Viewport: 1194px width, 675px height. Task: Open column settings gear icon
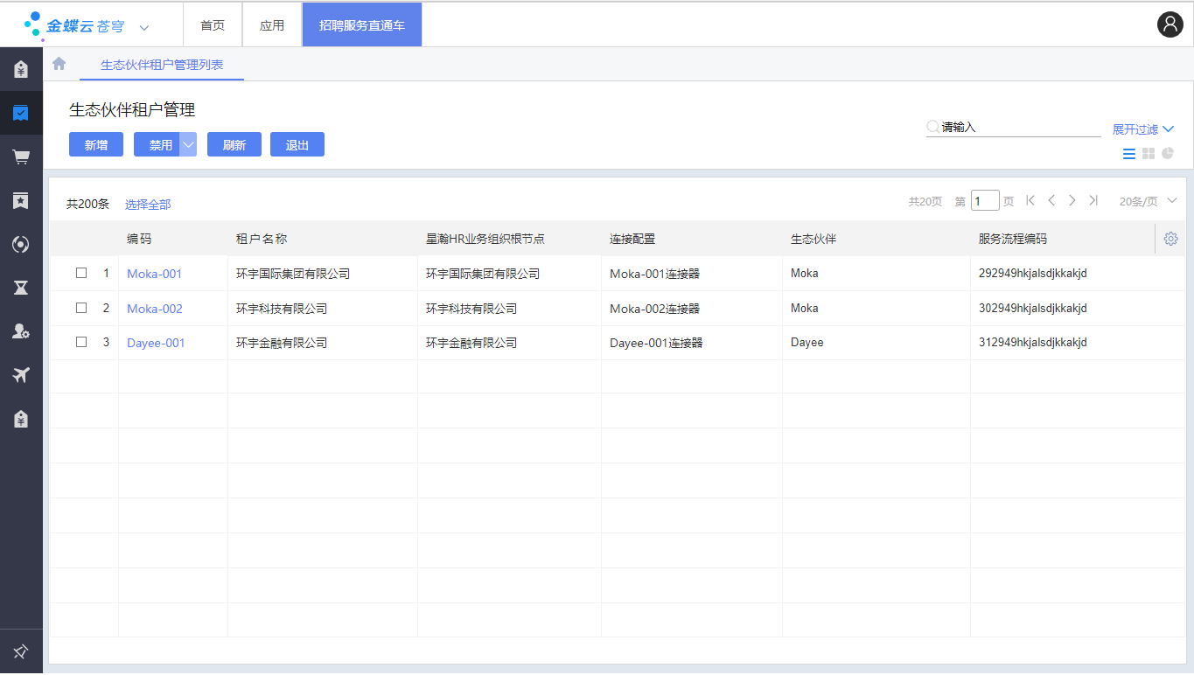1171,239
